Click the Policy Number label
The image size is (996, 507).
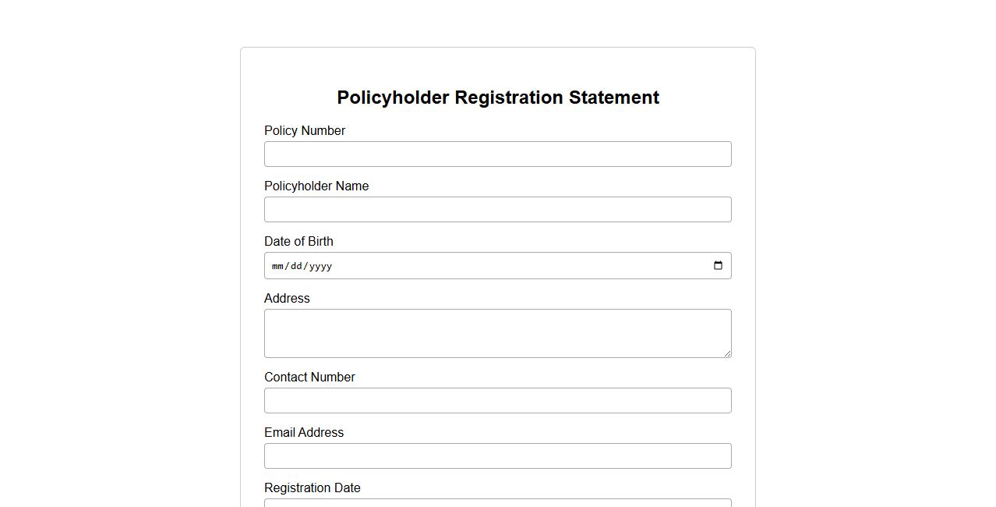coord(305,131)
